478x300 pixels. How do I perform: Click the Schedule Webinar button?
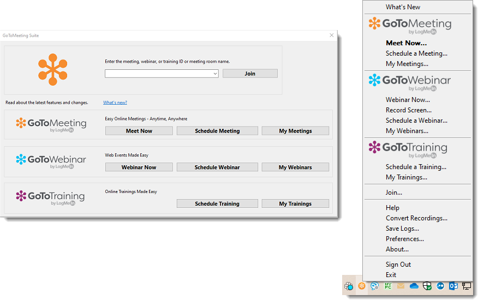point(217,167)
